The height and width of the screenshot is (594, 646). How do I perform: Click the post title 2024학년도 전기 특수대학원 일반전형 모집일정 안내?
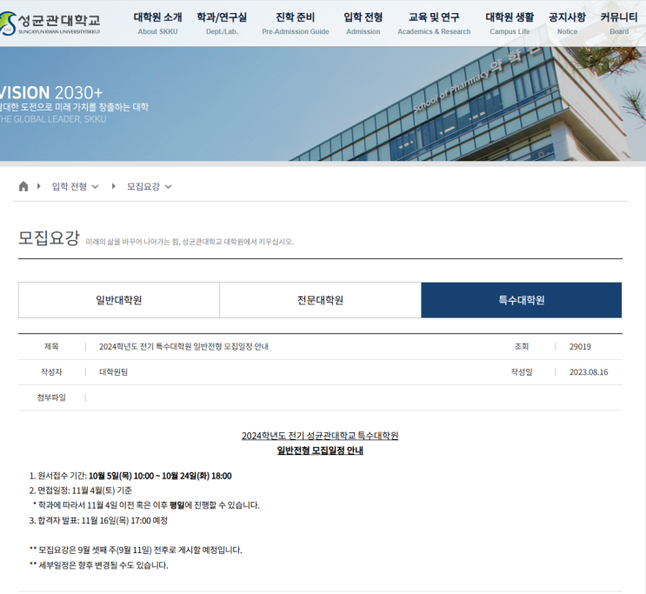point(183,347)
